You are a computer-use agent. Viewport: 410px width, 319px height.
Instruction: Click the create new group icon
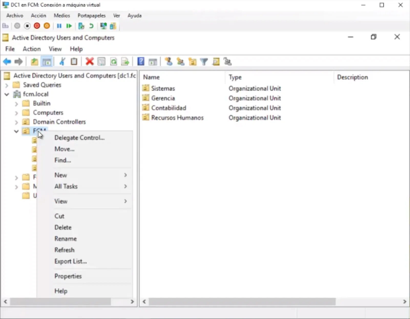click(x=180, y=62)
